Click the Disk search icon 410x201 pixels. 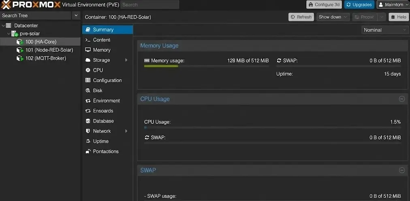tap(88, 90)
